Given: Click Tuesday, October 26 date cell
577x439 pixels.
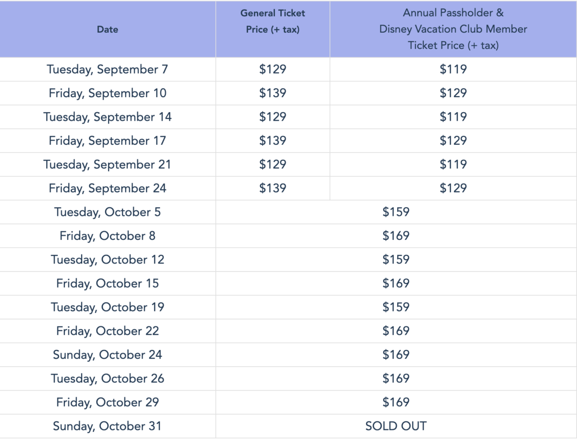Looking at the screenshot, I should pyautogui.click(x=107, y=378).
